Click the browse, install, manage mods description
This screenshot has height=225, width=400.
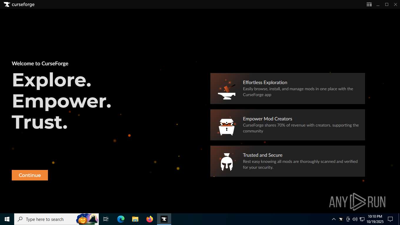pyautogui.click(x=298, y=92)
